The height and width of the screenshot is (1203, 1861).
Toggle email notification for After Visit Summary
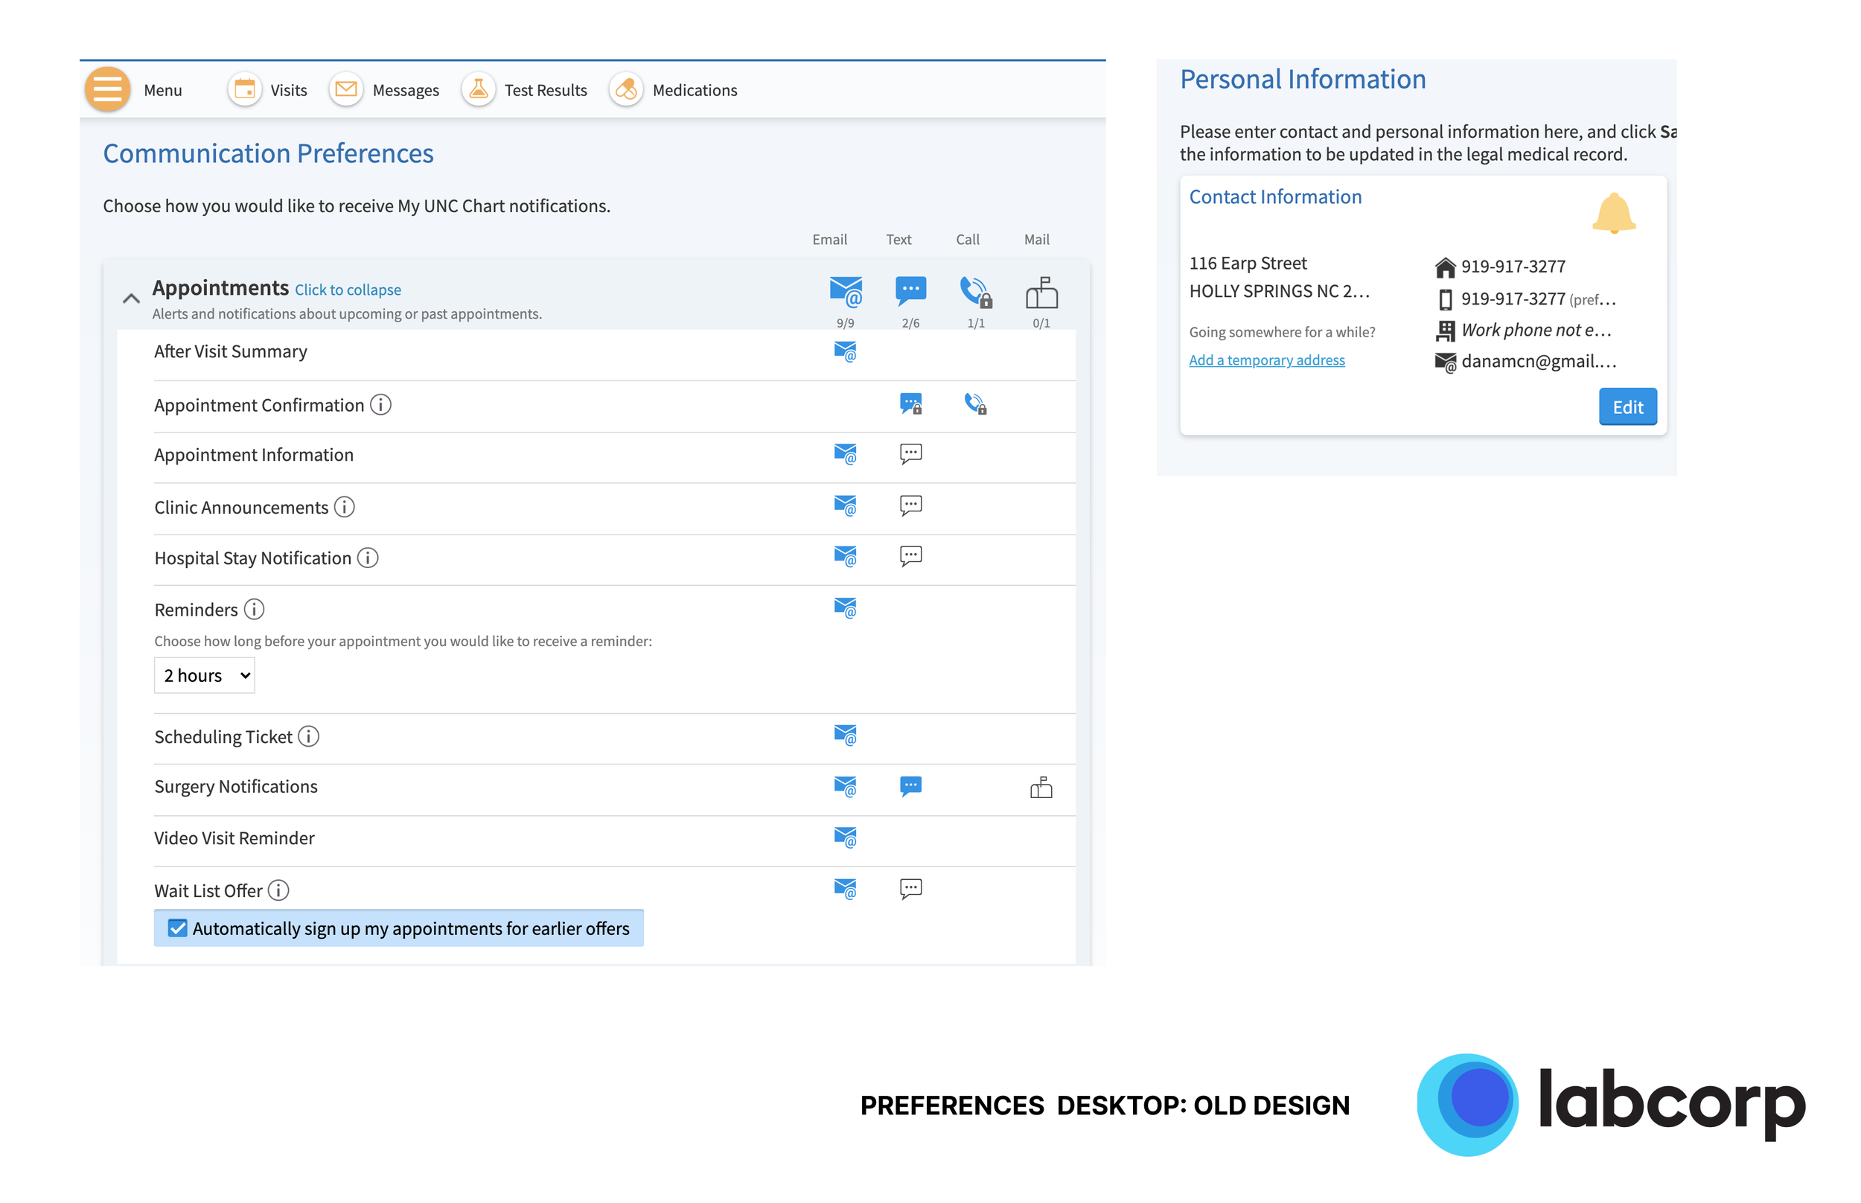844,351
